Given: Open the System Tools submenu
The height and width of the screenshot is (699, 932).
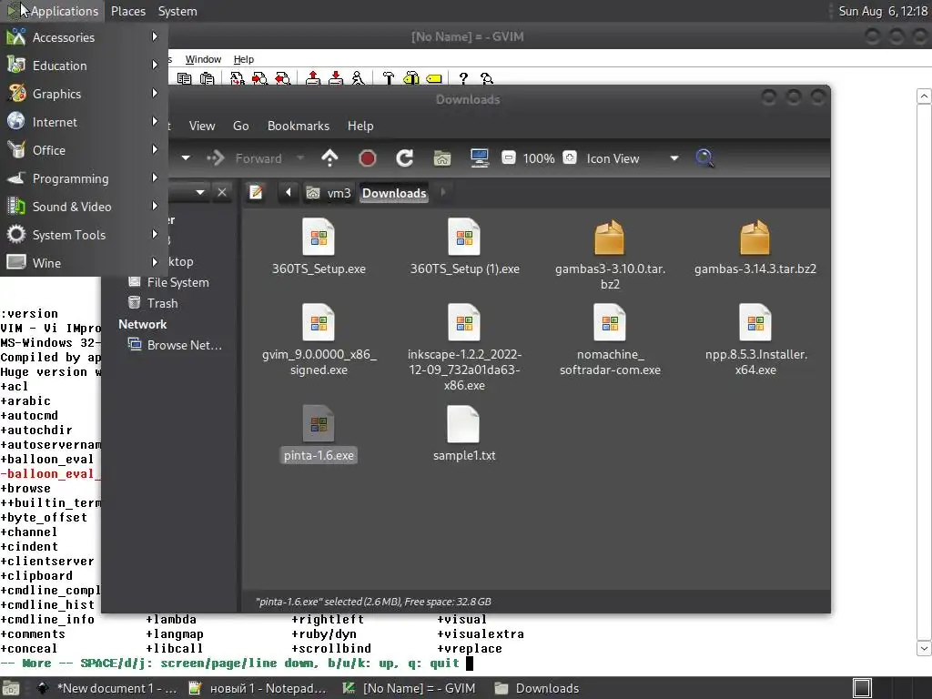Looking at the screenshot, I should pos(84,235).
